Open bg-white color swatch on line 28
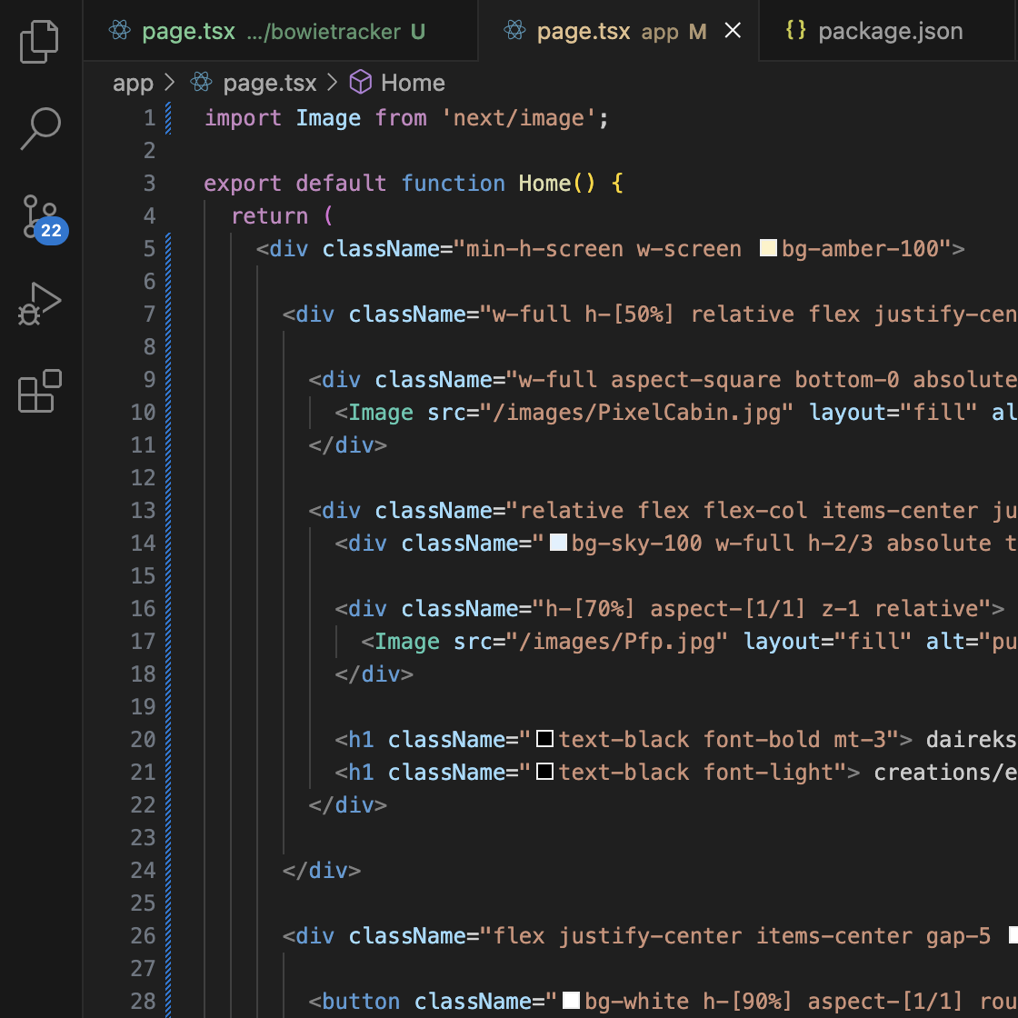1018x1018 pixels. point(571,1001)
